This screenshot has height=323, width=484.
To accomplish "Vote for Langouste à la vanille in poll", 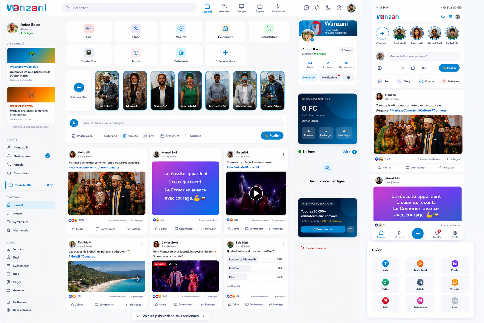I will 256,259.
